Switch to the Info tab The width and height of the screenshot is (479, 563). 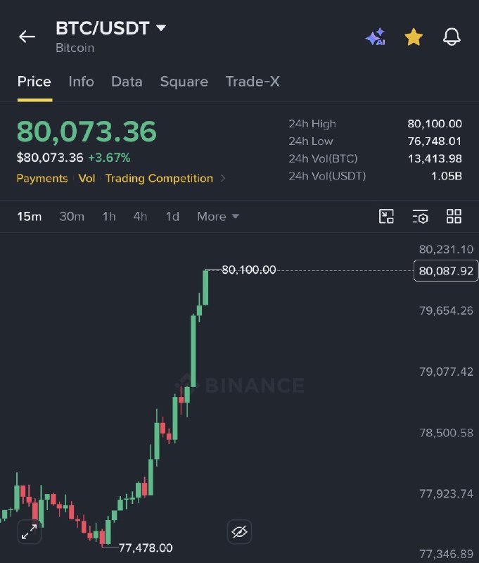(x=81, y=82)
